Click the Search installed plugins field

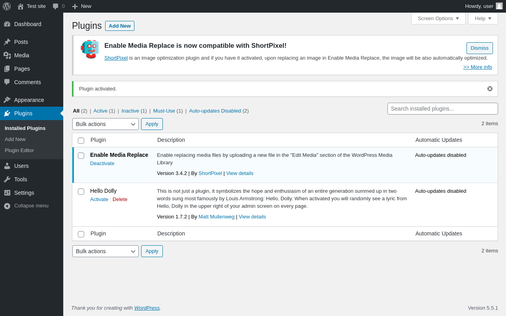tap(442, 109)
